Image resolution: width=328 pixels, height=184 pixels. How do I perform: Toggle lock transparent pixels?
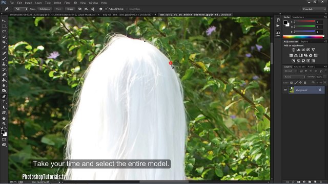(291, 83)
